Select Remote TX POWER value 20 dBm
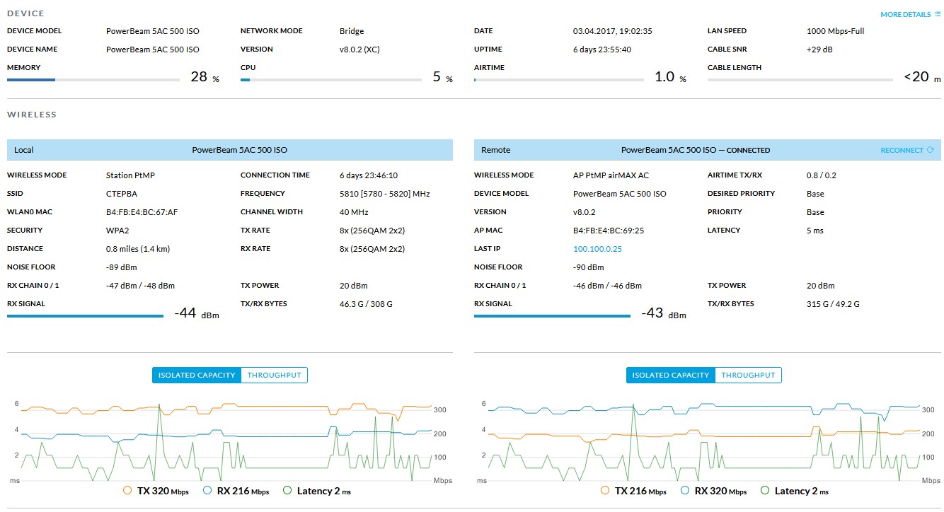 (821, 286)
